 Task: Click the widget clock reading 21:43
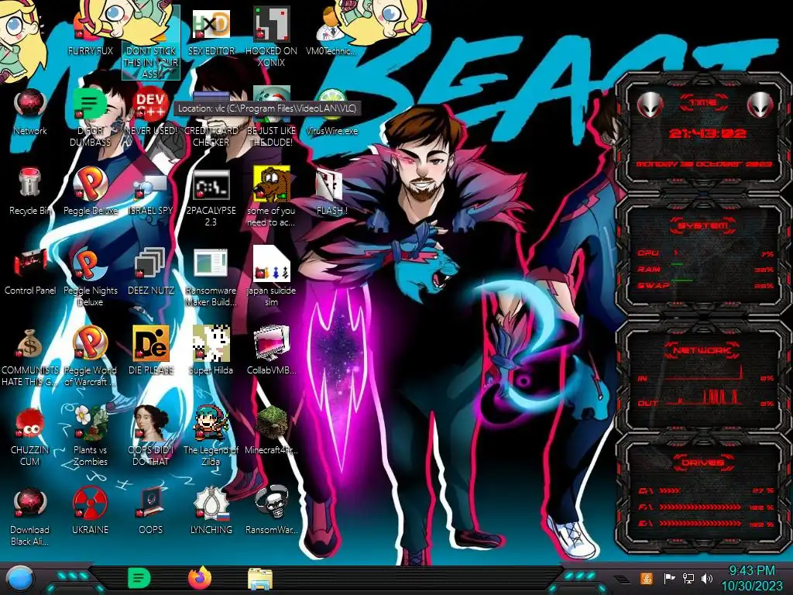708,133
